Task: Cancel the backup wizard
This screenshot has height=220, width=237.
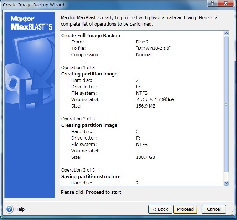Action: 214,209
